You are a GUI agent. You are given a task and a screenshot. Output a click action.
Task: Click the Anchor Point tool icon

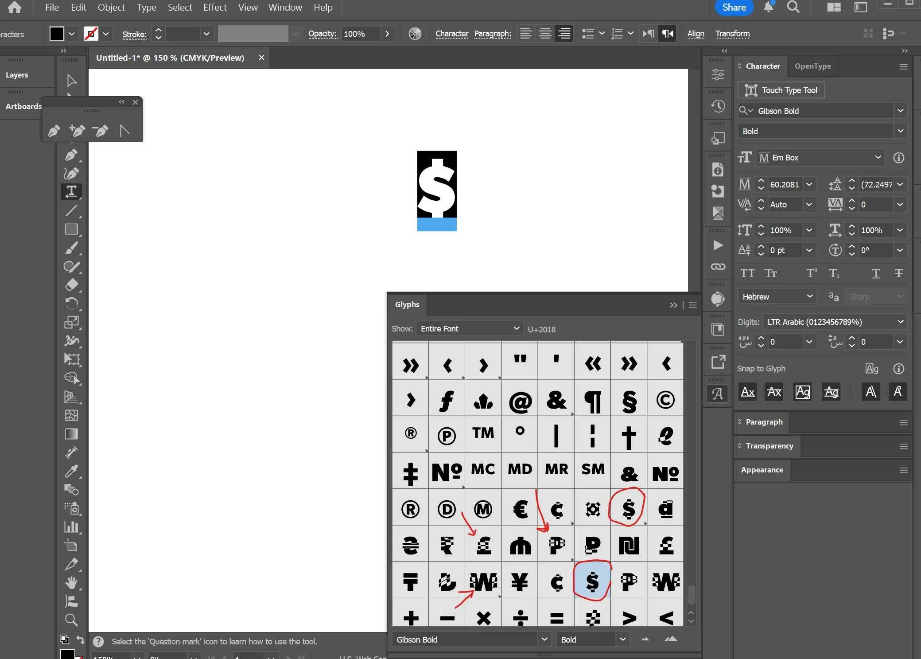124,131
